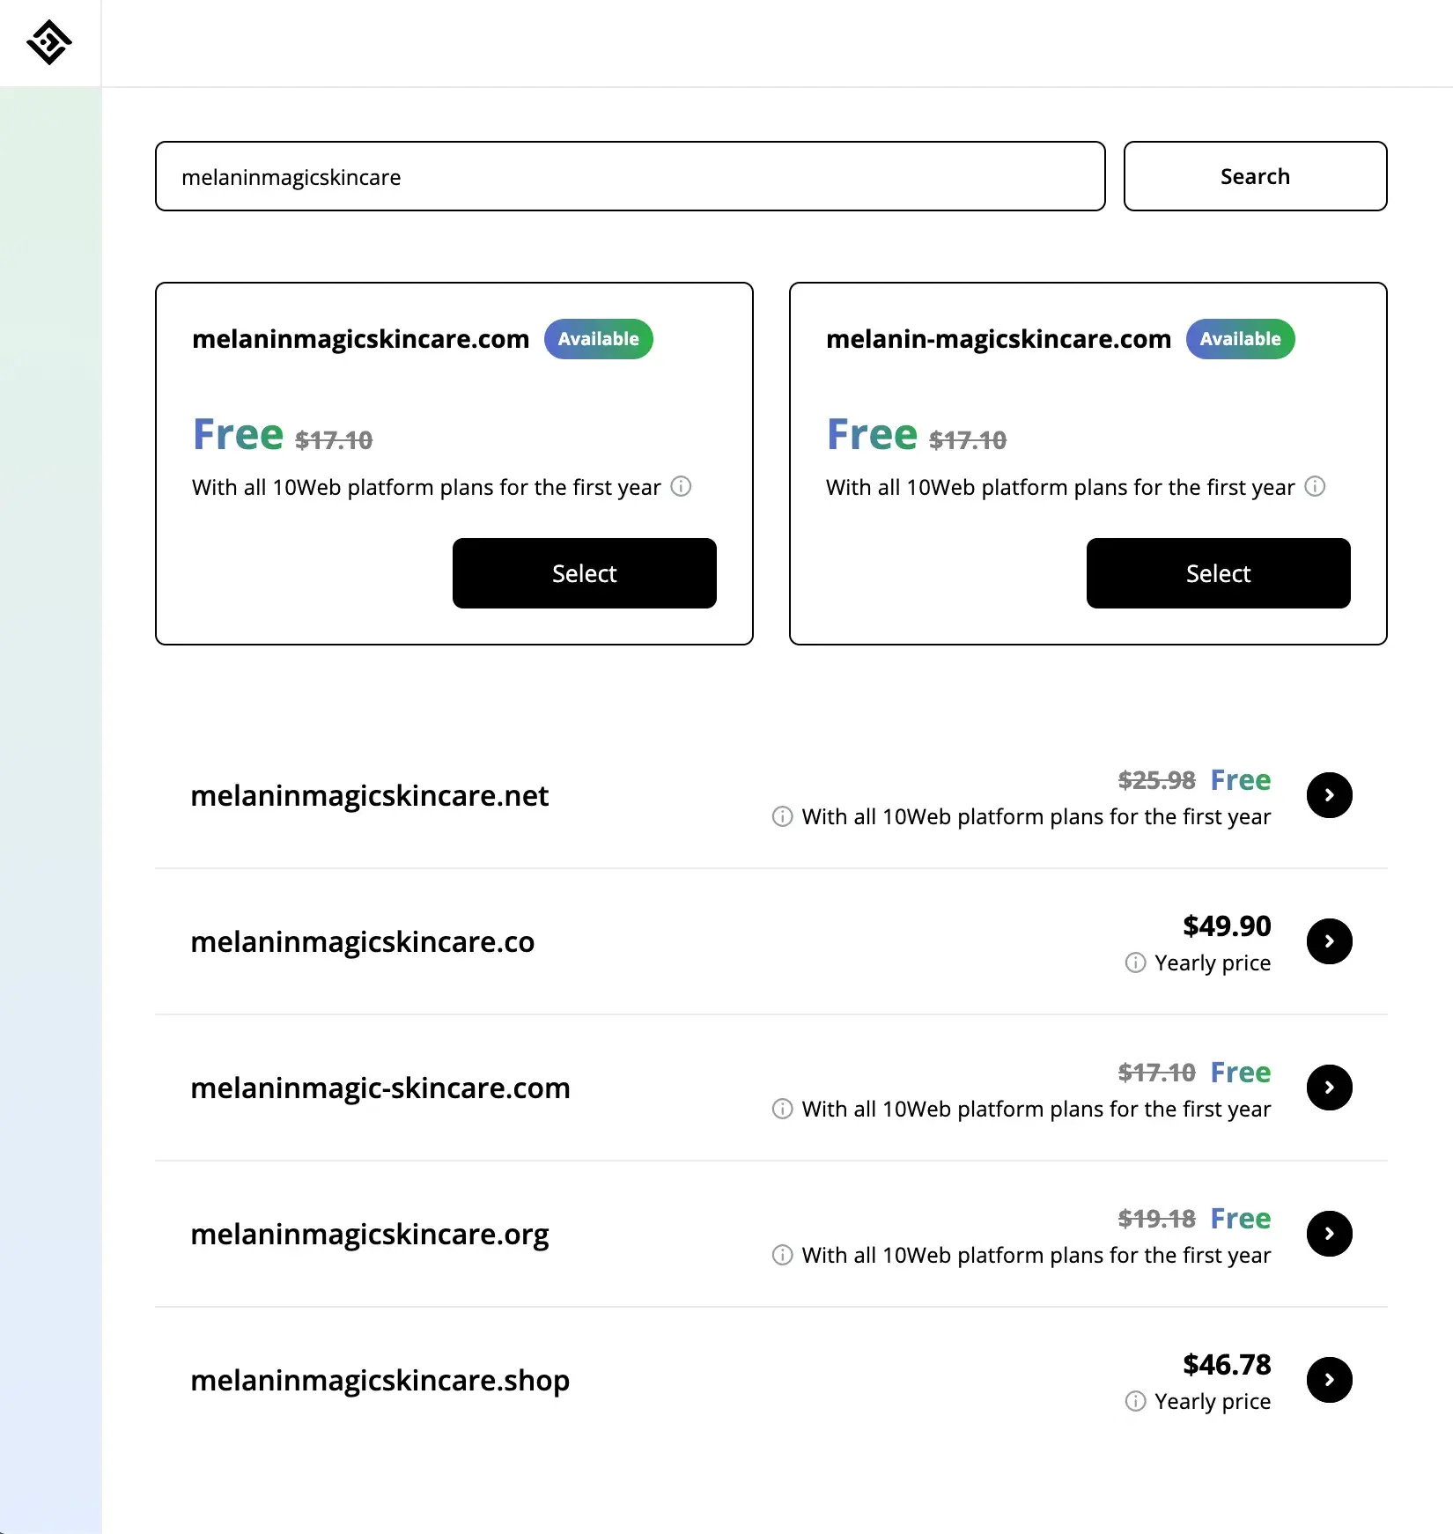Open melaninmagicskincare.net with arrow button
Image resolution: width=1453 pixels, height=1534 pixels.
pos(1329,795)
